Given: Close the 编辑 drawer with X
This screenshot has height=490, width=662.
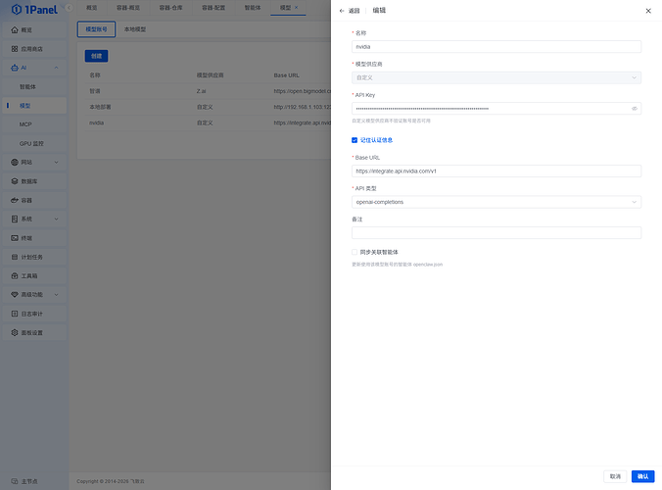Looking at the screenshot, I should coord(647,11).
